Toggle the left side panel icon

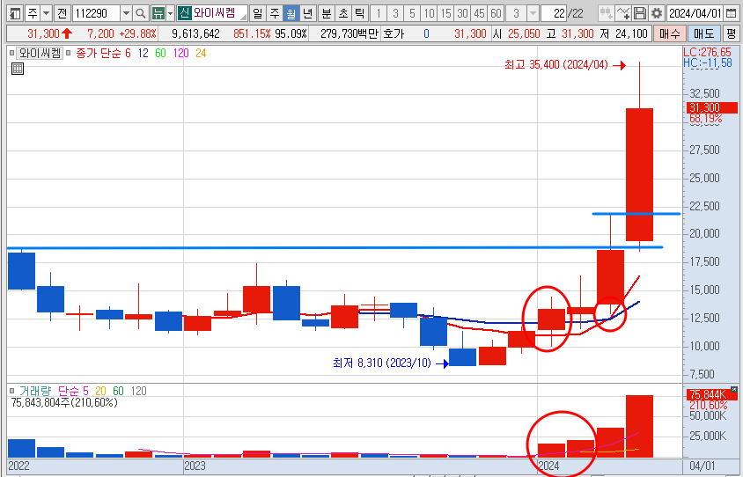click(x=15, y=13)
